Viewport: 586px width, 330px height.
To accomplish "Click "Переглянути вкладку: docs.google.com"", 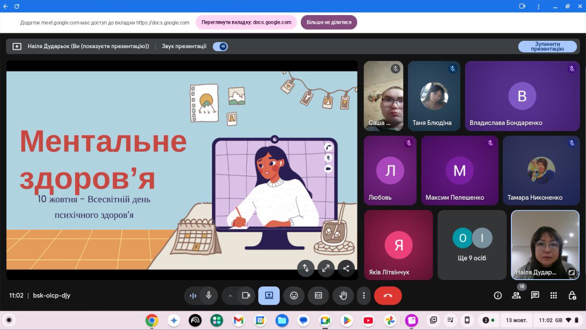I will [246, 22].
